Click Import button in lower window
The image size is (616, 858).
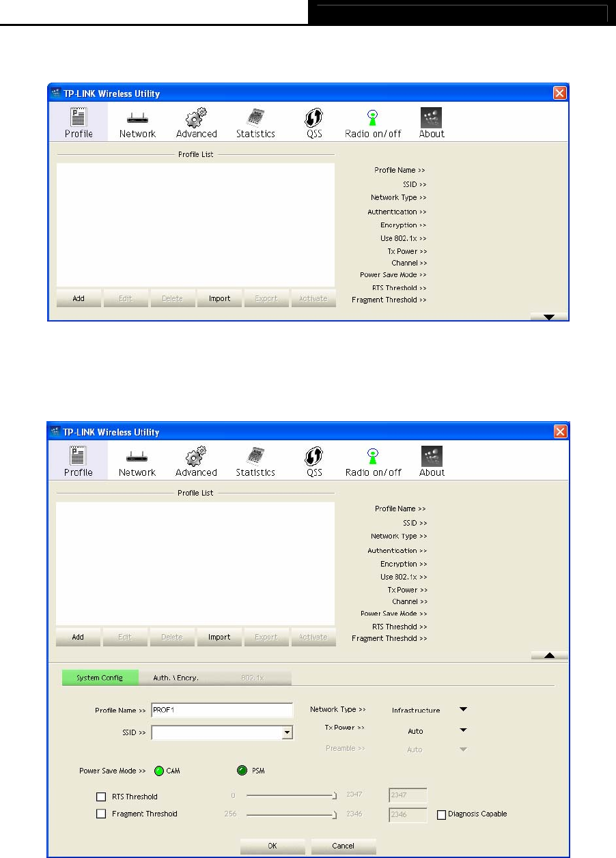pos(219,637)
